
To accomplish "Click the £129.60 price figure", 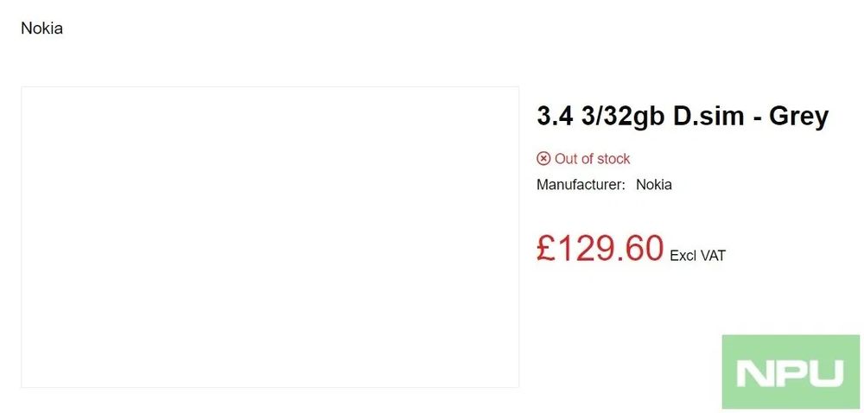I will (600, 248).
